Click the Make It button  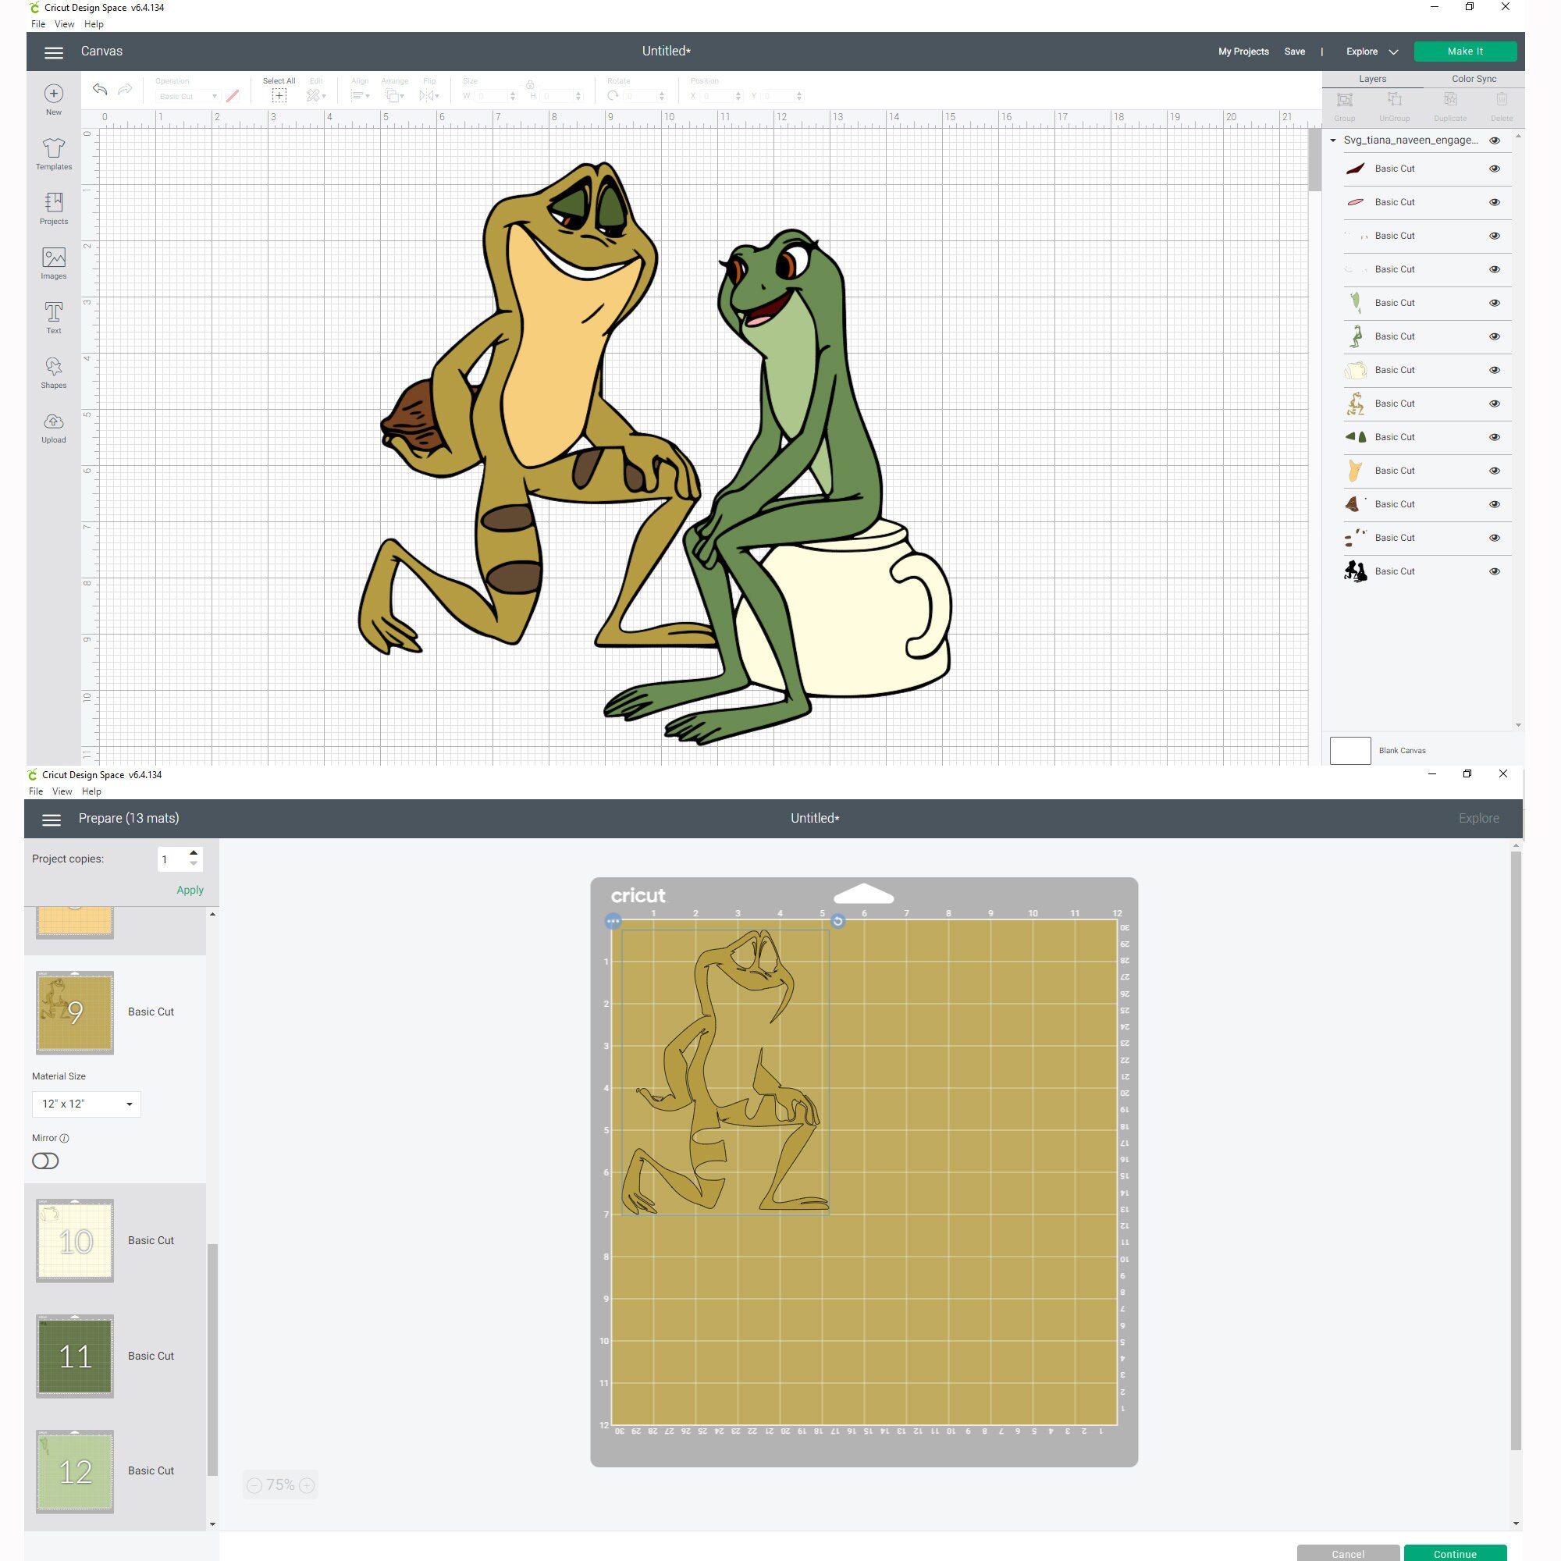coord(1465,51)
